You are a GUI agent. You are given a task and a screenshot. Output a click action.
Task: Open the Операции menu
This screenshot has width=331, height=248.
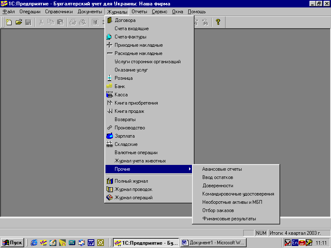point(30,12)
